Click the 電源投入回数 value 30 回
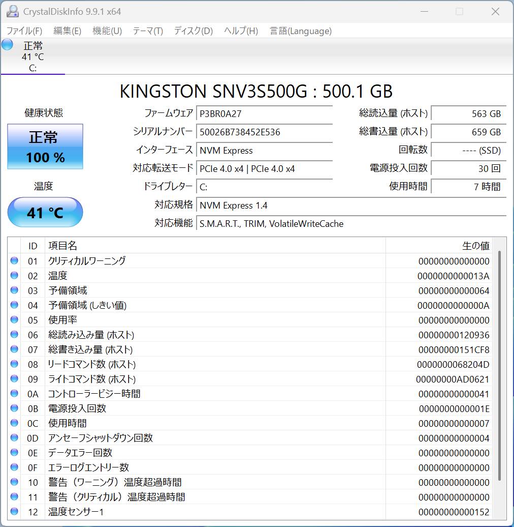The height and width of the screenshot is (527, 514). tap(469, 168)
